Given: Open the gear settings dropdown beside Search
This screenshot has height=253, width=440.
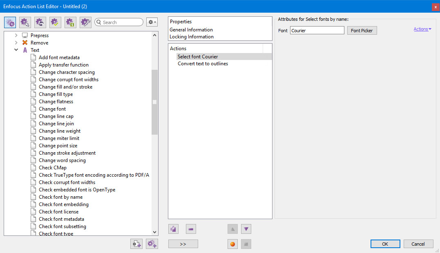Looking at the screenshot, I should pos(152,22).
